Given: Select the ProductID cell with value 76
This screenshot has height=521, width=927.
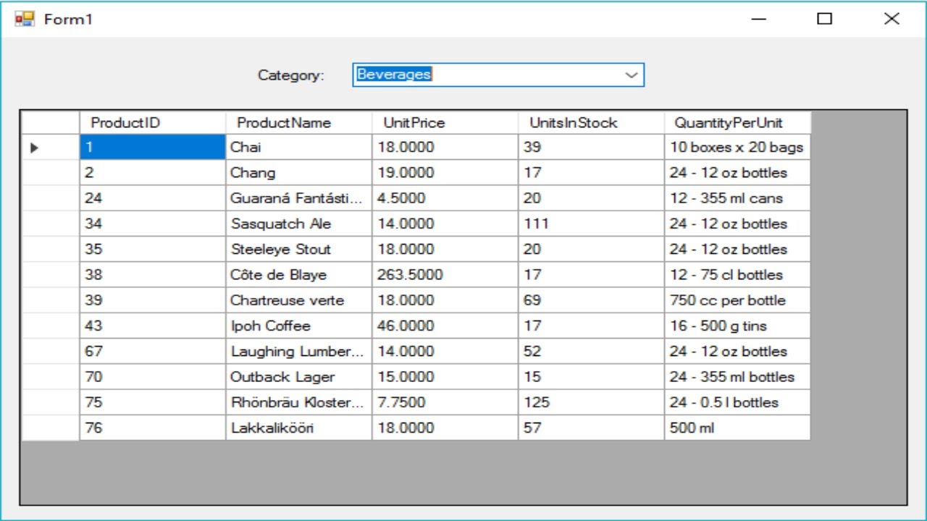Looking at the screenshot, I should click(153, 428).
